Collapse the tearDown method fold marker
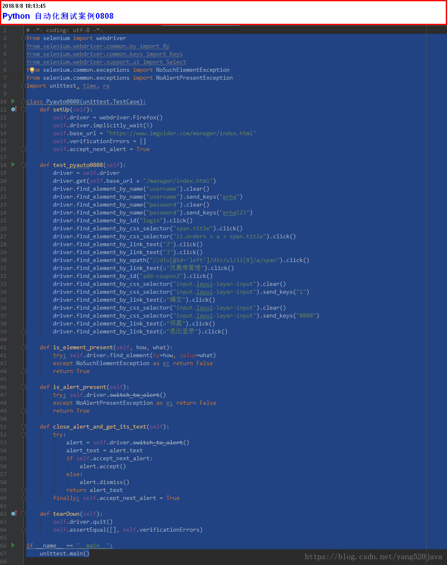 click(x=23, y=514)
